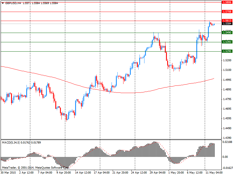Select the red 1.5613 resistance price tag
This screenshot has width=233, height=175.
coord(227,20)
